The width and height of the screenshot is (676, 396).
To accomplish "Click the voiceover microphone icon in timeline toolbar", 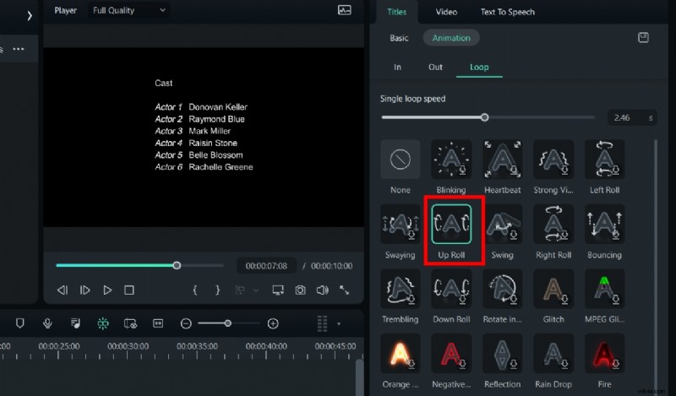I will [x=47, y=323].
